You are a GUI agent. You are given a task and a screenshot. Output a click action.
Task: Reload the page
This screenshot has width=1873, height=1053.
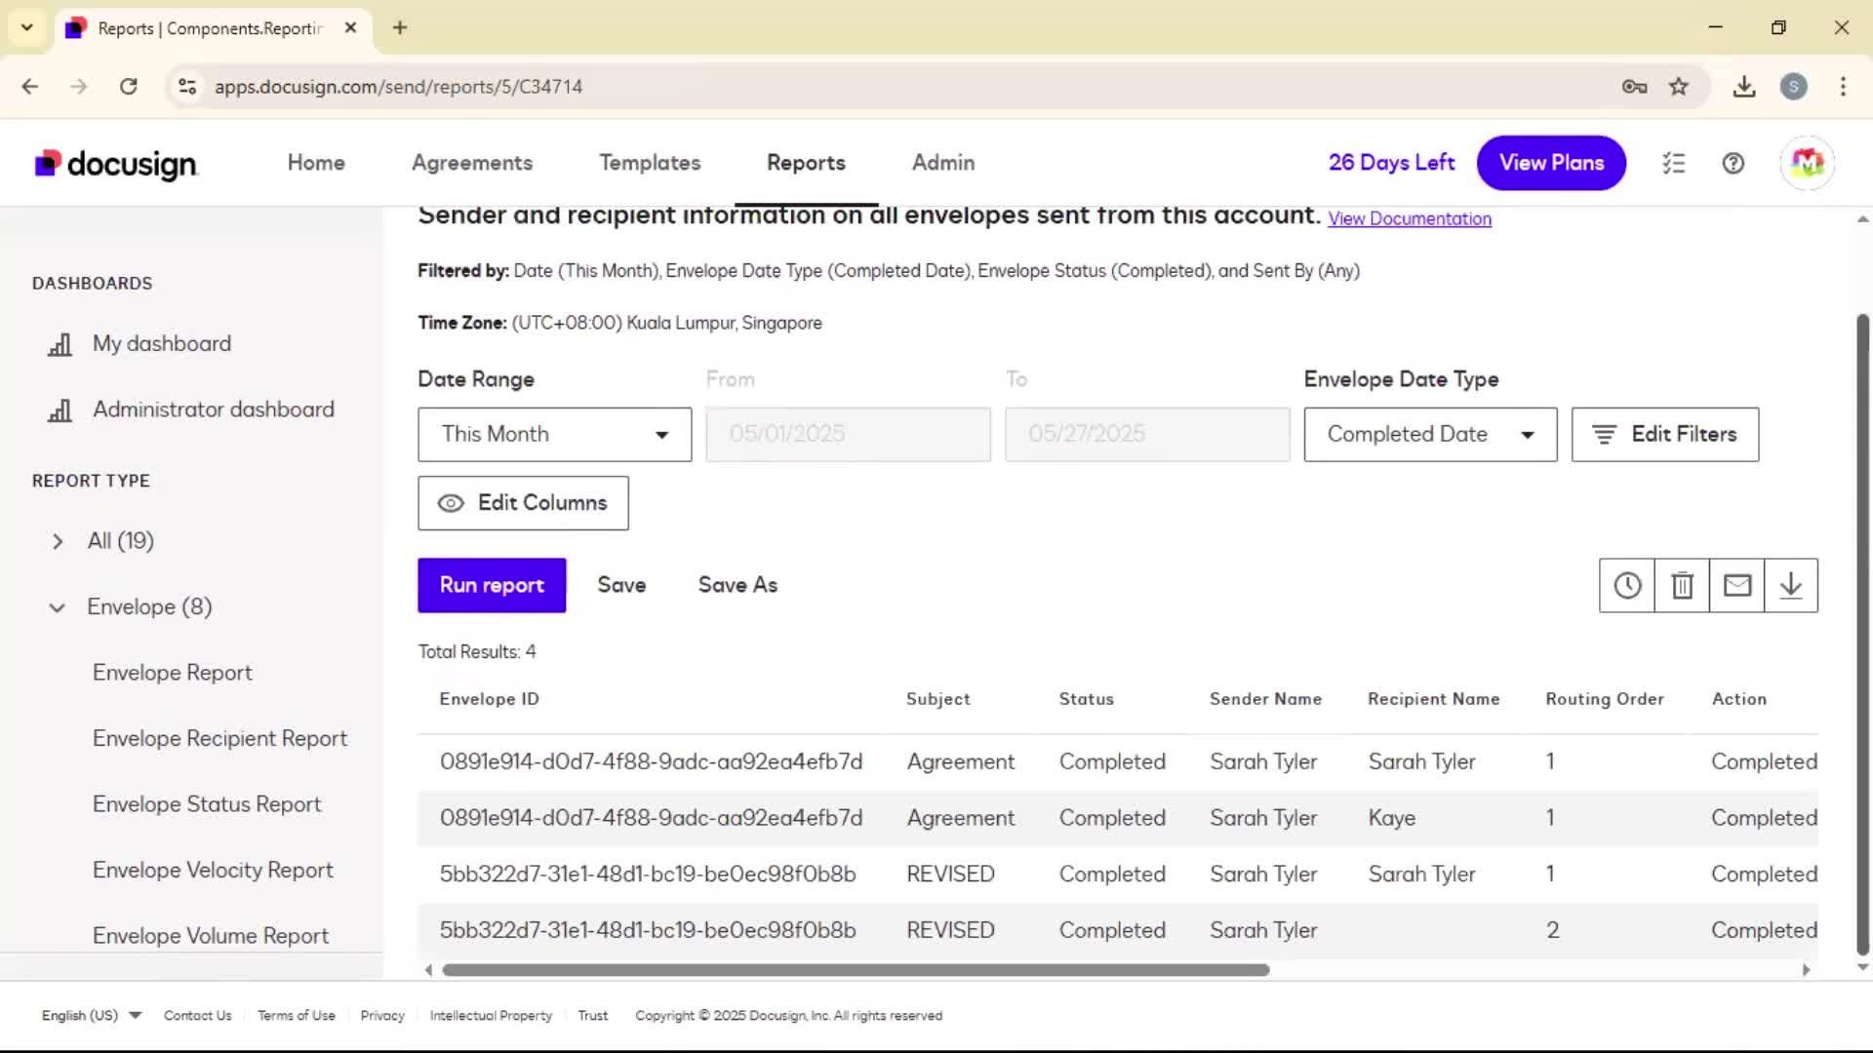pyautogui.click(x=128, y=86)
